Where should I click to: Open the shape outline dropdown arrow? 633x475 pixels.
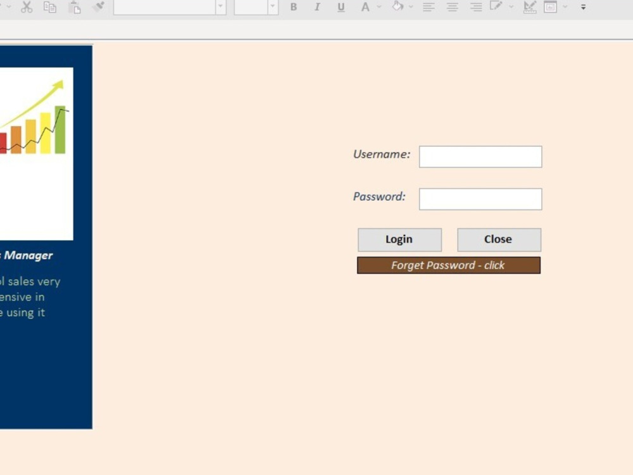click(x=511, y=7)
